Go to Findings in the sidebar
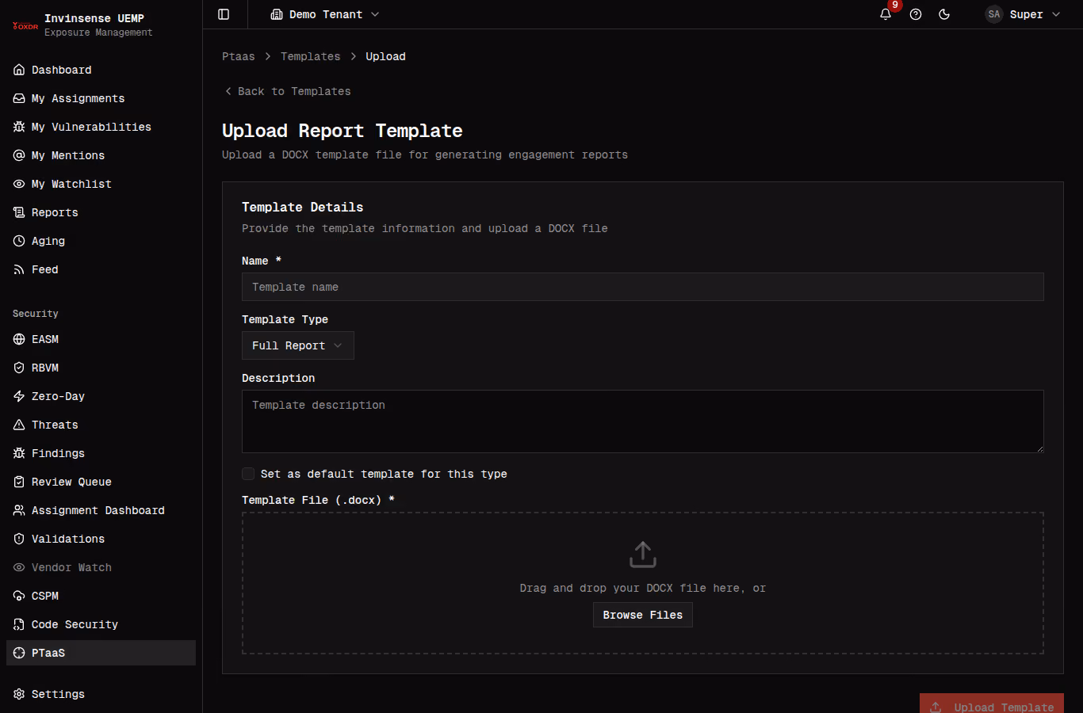This screenshot has height=713, width=1083. [x=101, y=453]
